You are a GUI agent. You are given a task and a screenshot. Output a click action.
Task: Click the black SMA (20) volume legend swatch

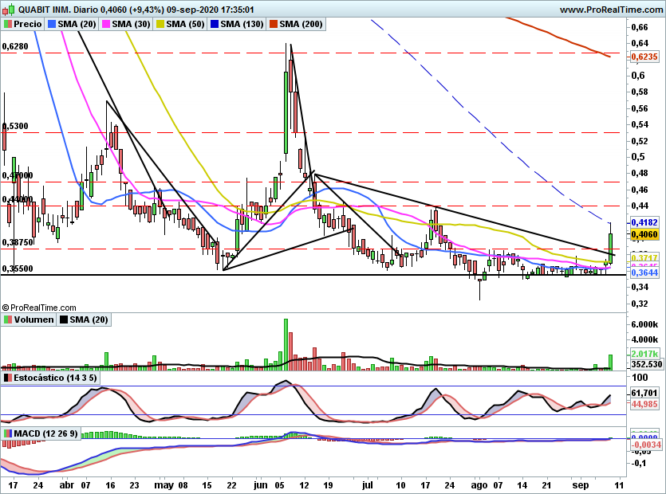coord(65,320)
